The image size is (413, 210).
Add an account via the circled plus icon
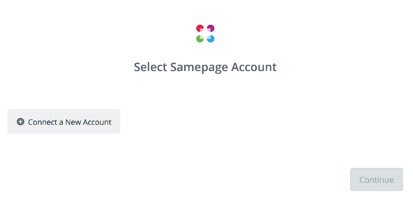pyautogui.click(x=21, y=122)
